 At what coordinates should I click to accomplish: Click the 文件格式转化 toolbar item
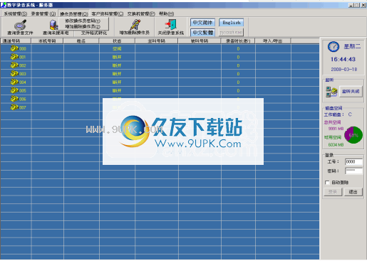(x=94, y=33)
